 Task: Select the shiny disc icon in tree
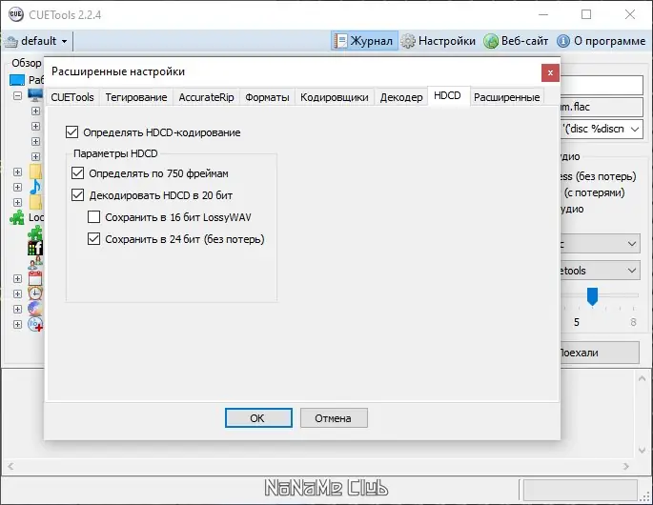(35, 309)
